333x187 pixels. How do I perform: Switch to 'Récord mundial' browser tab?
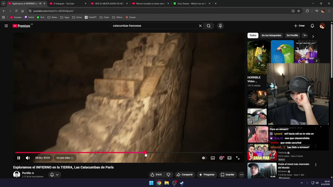[x=150, y=4]
